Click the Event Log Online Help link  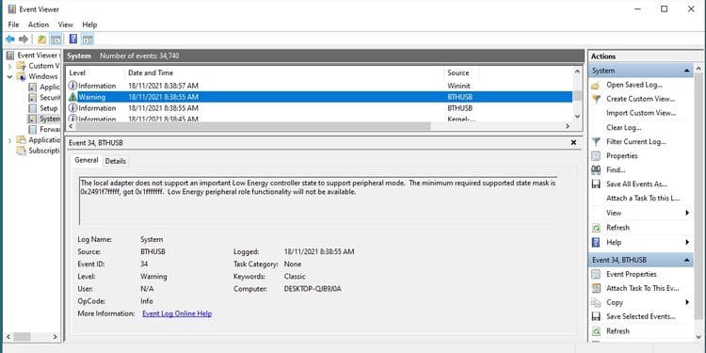(177, 313)
